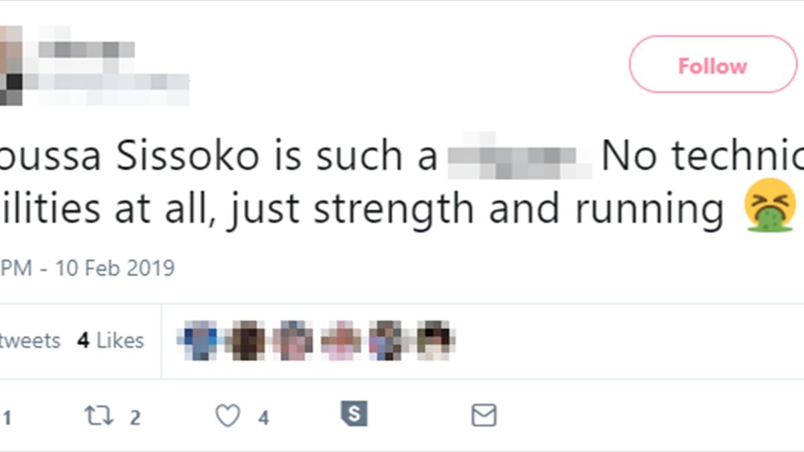Open the last liker's avatar in the row

(x=435, y=340)
